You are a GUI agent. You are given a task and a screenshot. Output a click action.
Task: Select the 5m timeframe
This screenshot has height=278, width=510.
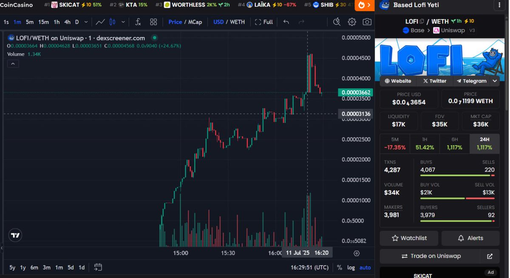click(29, 22)
